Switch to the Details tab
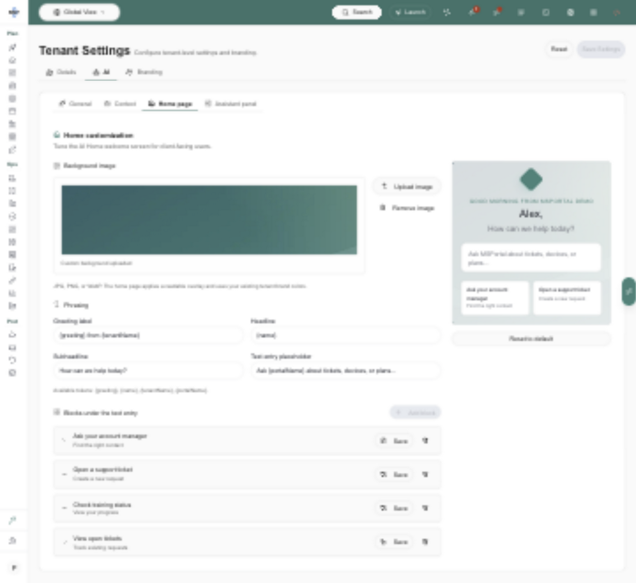The image size is (636, 583). pyautogui.click(x=61, y=72)
